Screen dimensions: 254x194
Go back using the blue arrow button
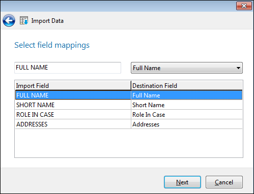(x=9, y=21)
